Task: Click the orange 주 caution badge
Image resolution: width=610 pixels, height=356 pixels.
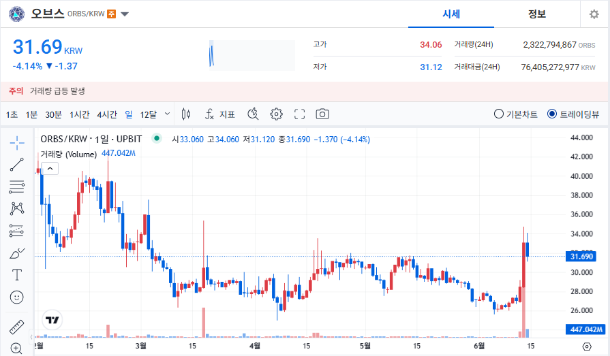Action: click(x=111, y=14)
